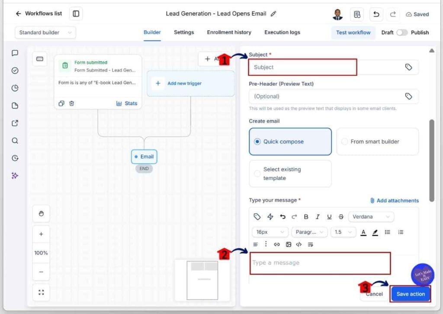443x314 pixels.
Task: Click lightning trigger link icon in editor
Action: click(270, 217)
